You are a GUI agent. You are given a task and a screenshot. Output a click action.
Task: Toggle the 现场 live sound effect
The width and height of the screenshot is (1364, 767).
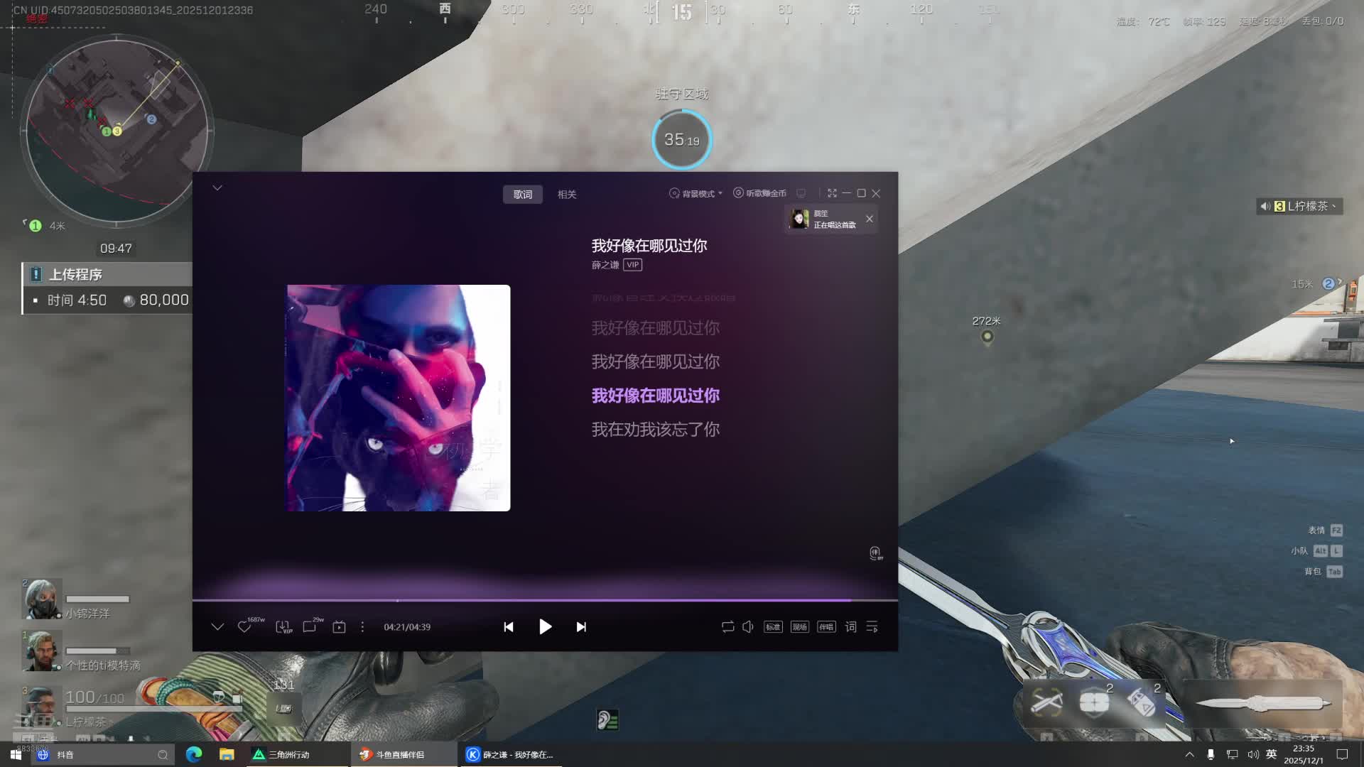coord(799,626)
